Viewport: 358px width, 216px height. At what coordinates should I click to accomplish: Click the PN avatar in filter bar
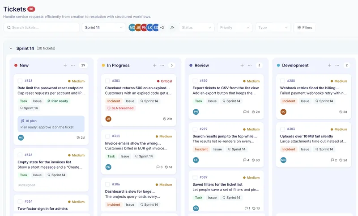(144, 28)
